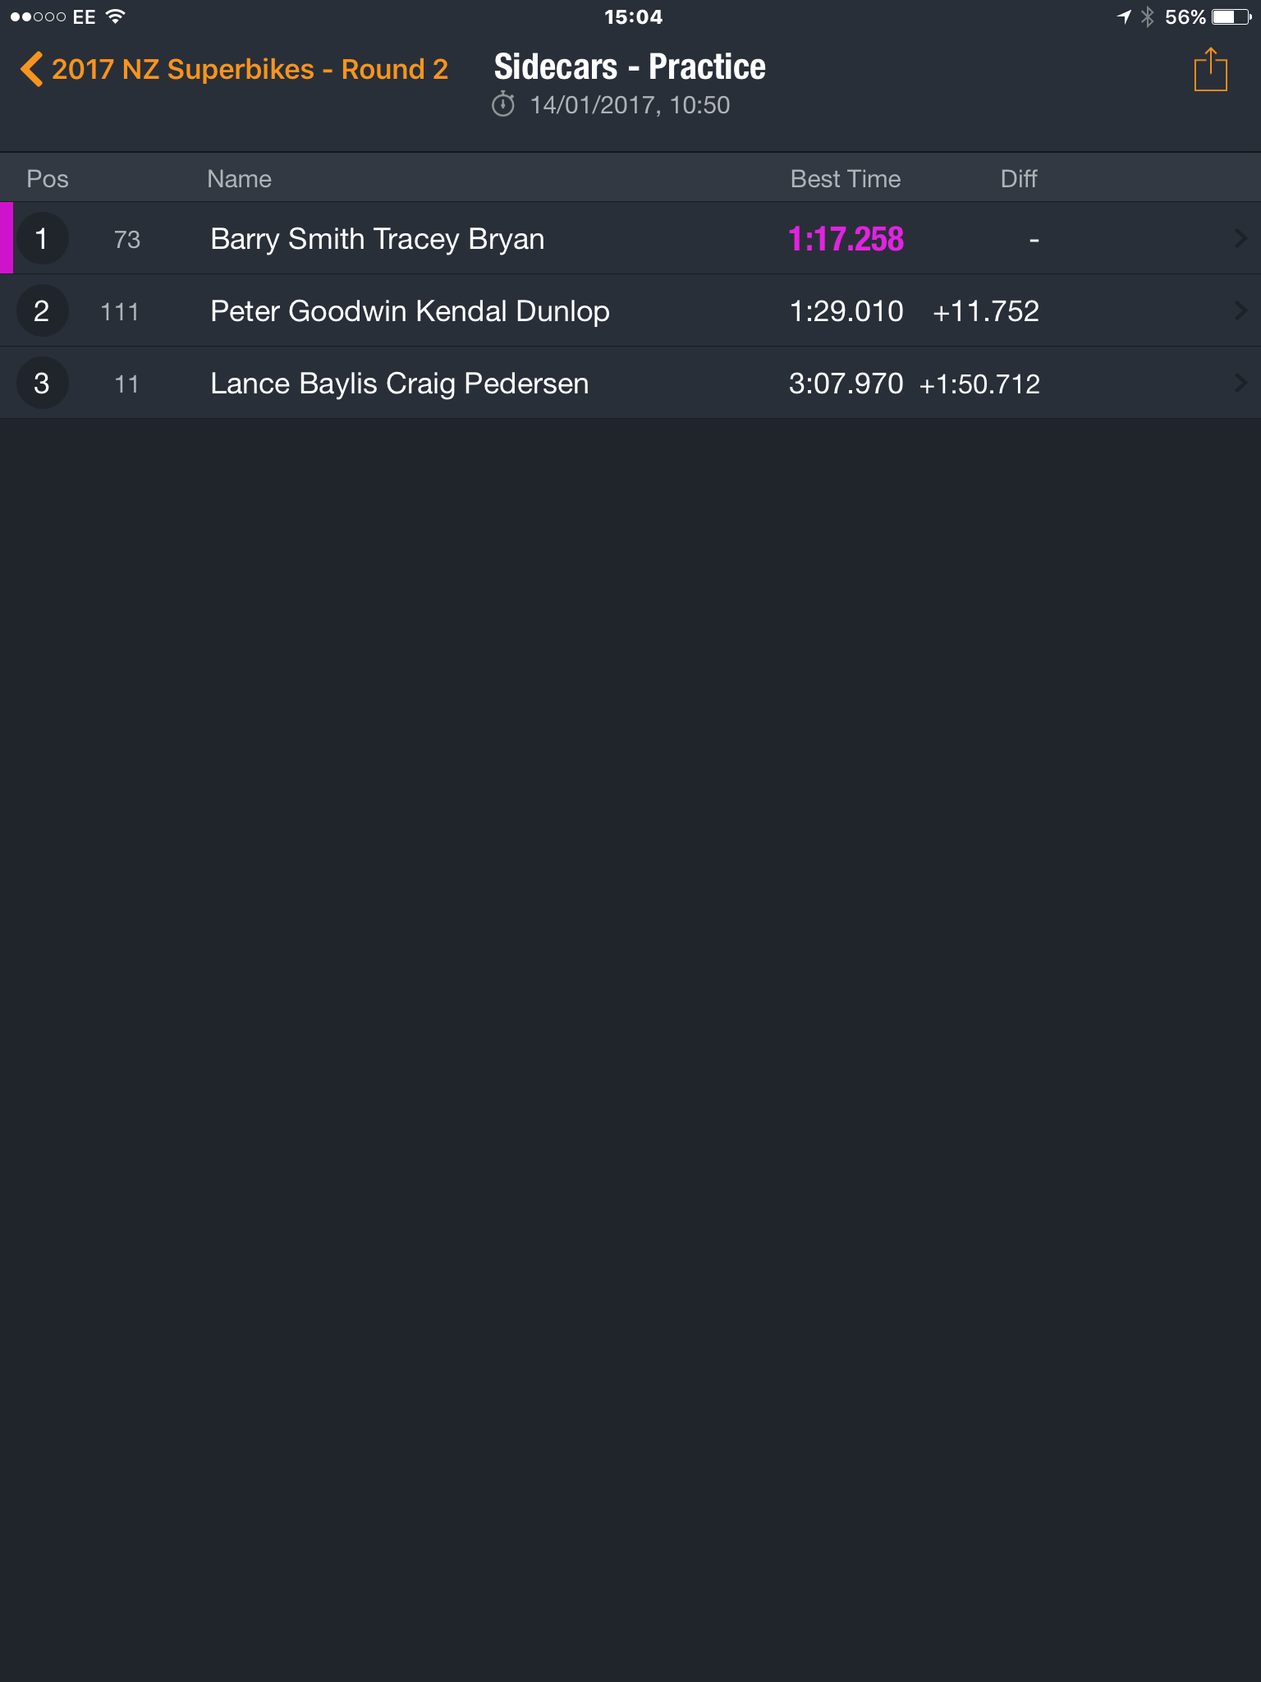Select the Best Time column header
The width and height of the screenshot is (1261, 1682).
(846, 179)
